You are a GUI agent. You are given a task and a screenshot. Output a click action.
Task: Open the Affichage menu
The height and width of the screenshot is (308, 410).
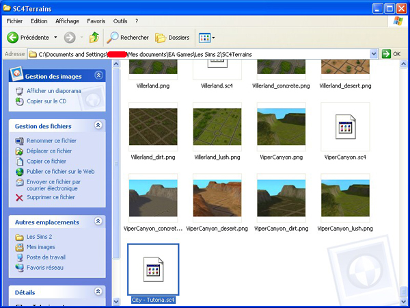67,21
